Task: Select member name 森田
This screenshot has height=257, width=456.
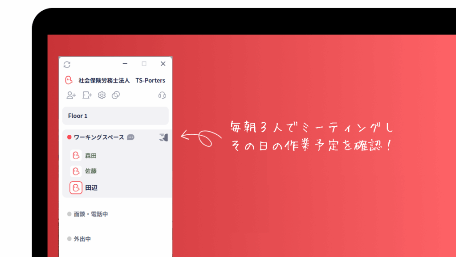Action: 91,156
